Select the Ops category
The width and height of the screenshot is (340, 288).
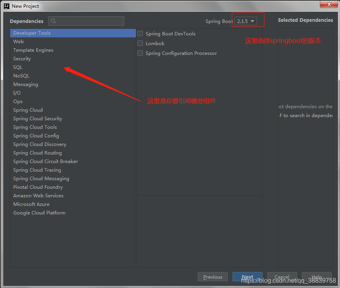click(73, 102)
